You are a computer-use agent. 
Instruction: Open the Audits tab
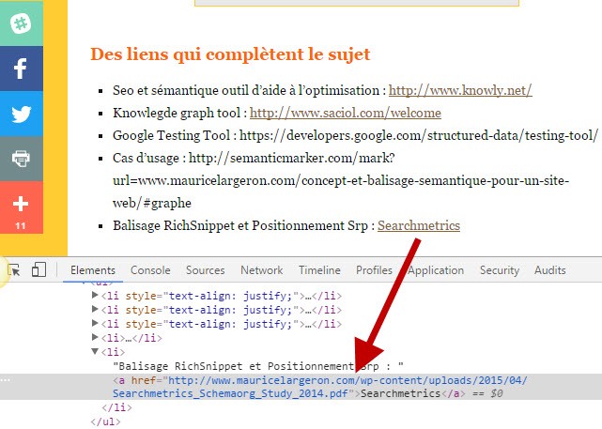[549, 270]
